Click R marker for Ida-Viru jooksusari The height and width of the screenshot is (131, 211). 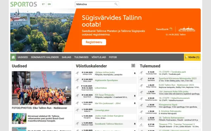135,103
